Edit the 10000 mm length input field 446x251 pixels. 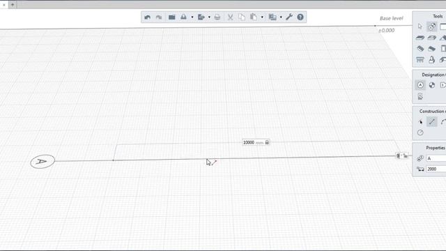[249, 142]
